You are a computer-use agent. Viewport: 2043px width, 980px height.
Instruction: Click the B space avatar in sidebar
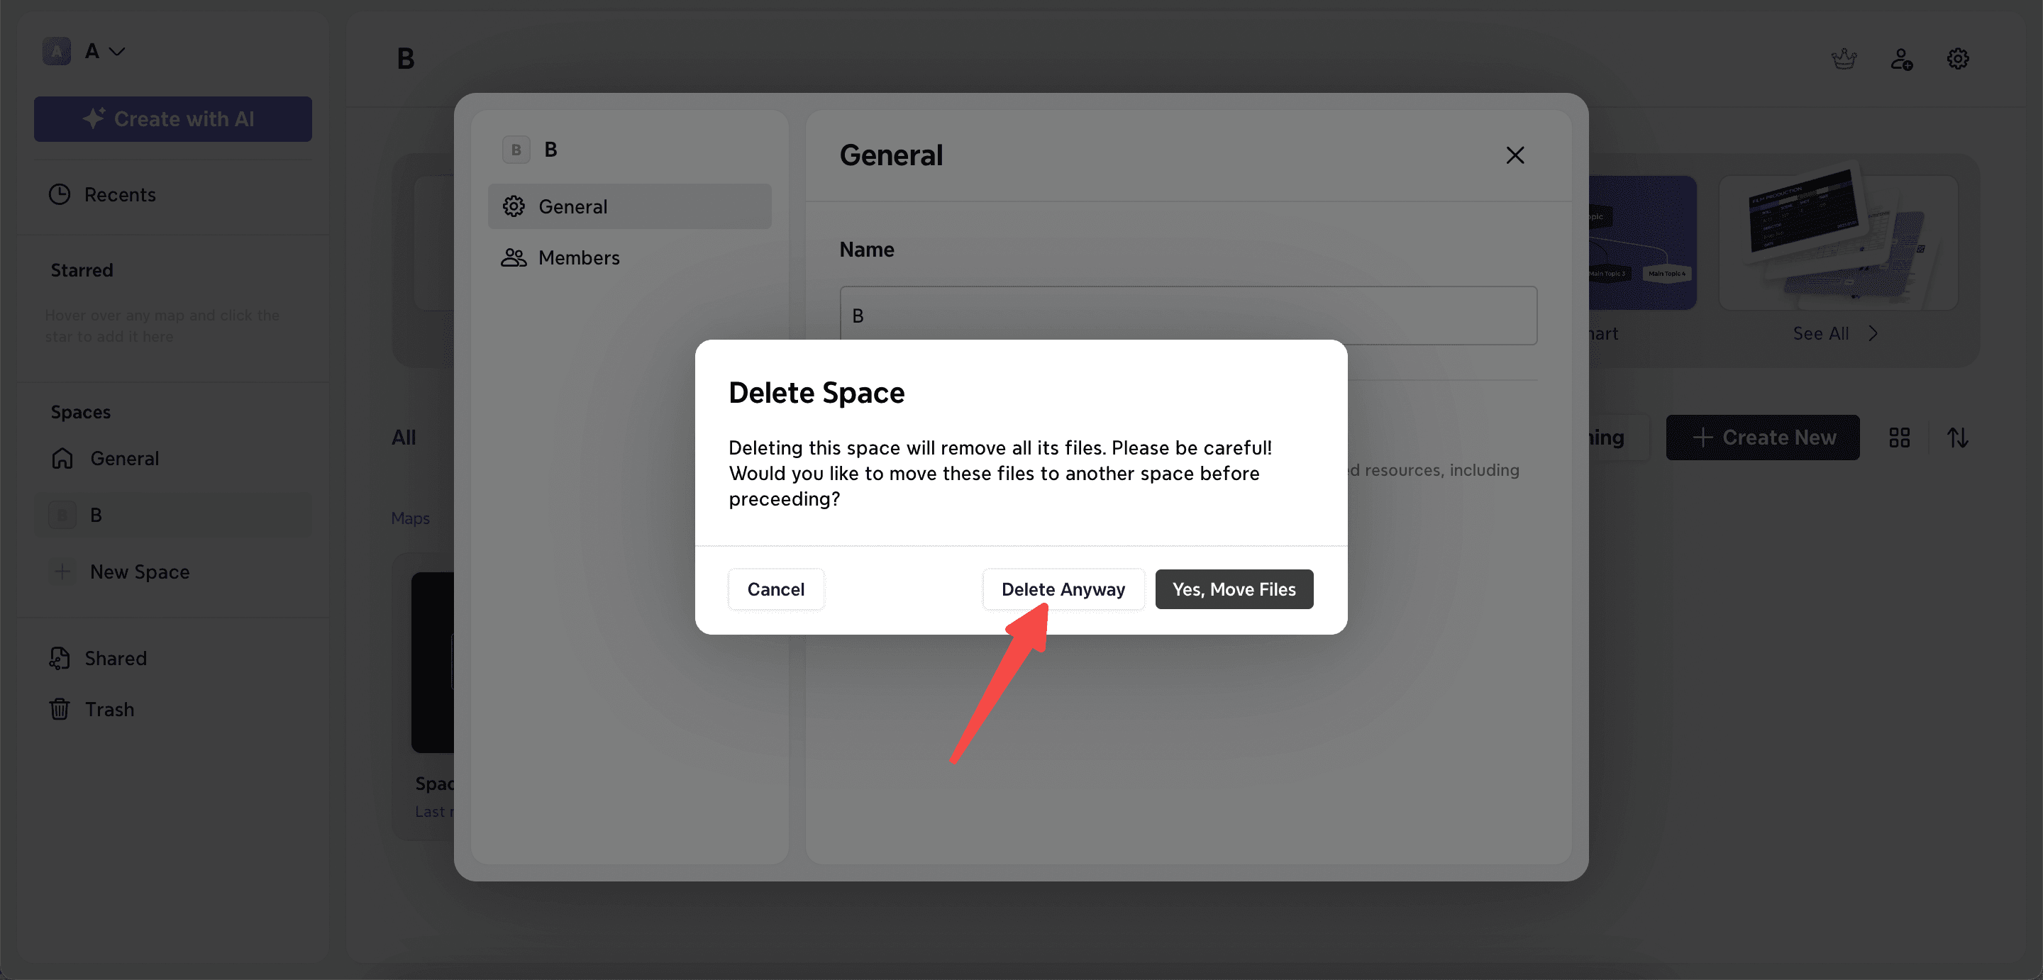coord(62,516)
